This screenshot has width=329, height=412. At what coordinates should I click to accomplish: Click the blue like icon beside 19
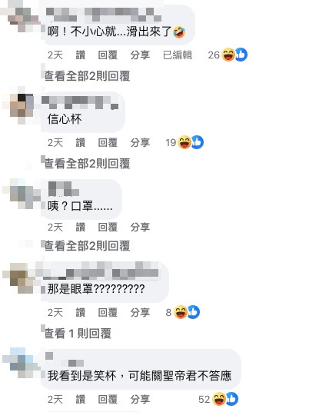click(198, 142)
